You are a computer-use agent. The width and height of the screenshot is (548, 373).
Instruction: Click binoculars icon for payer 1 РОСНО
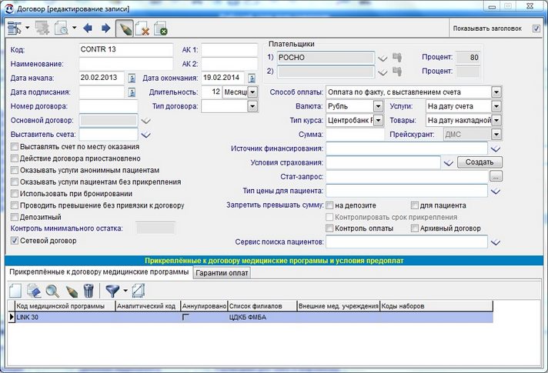[x=396, y=57]
